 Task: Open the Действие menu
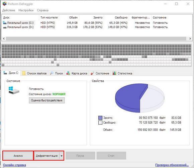click(x=9, y=10)
